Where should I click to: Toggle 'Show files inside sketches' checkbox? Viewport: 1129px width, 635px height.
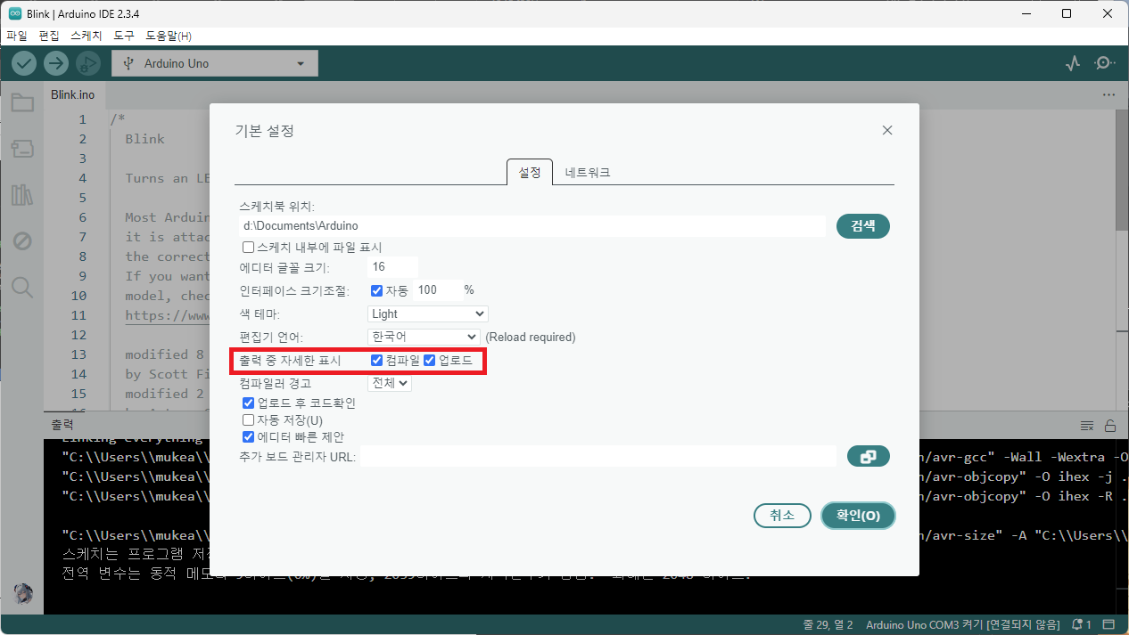coord(249,247)
